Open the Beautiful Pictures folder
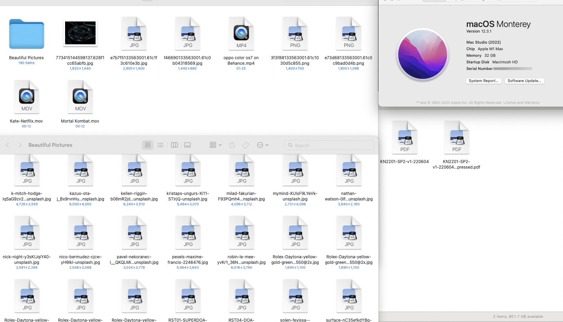The height and width of the screenshot is (322, 563). (27, 34)
